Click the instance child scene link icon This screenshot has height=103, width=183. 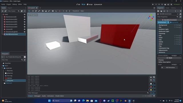pos(5,11)
